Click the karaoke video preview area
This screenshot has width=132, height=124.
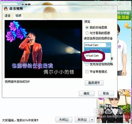(44, 49)
